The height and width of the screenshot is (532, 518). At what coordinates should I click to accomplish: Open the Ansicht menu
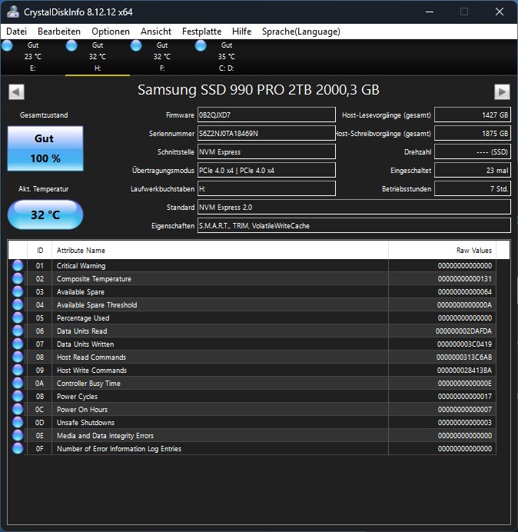(156, 32)
